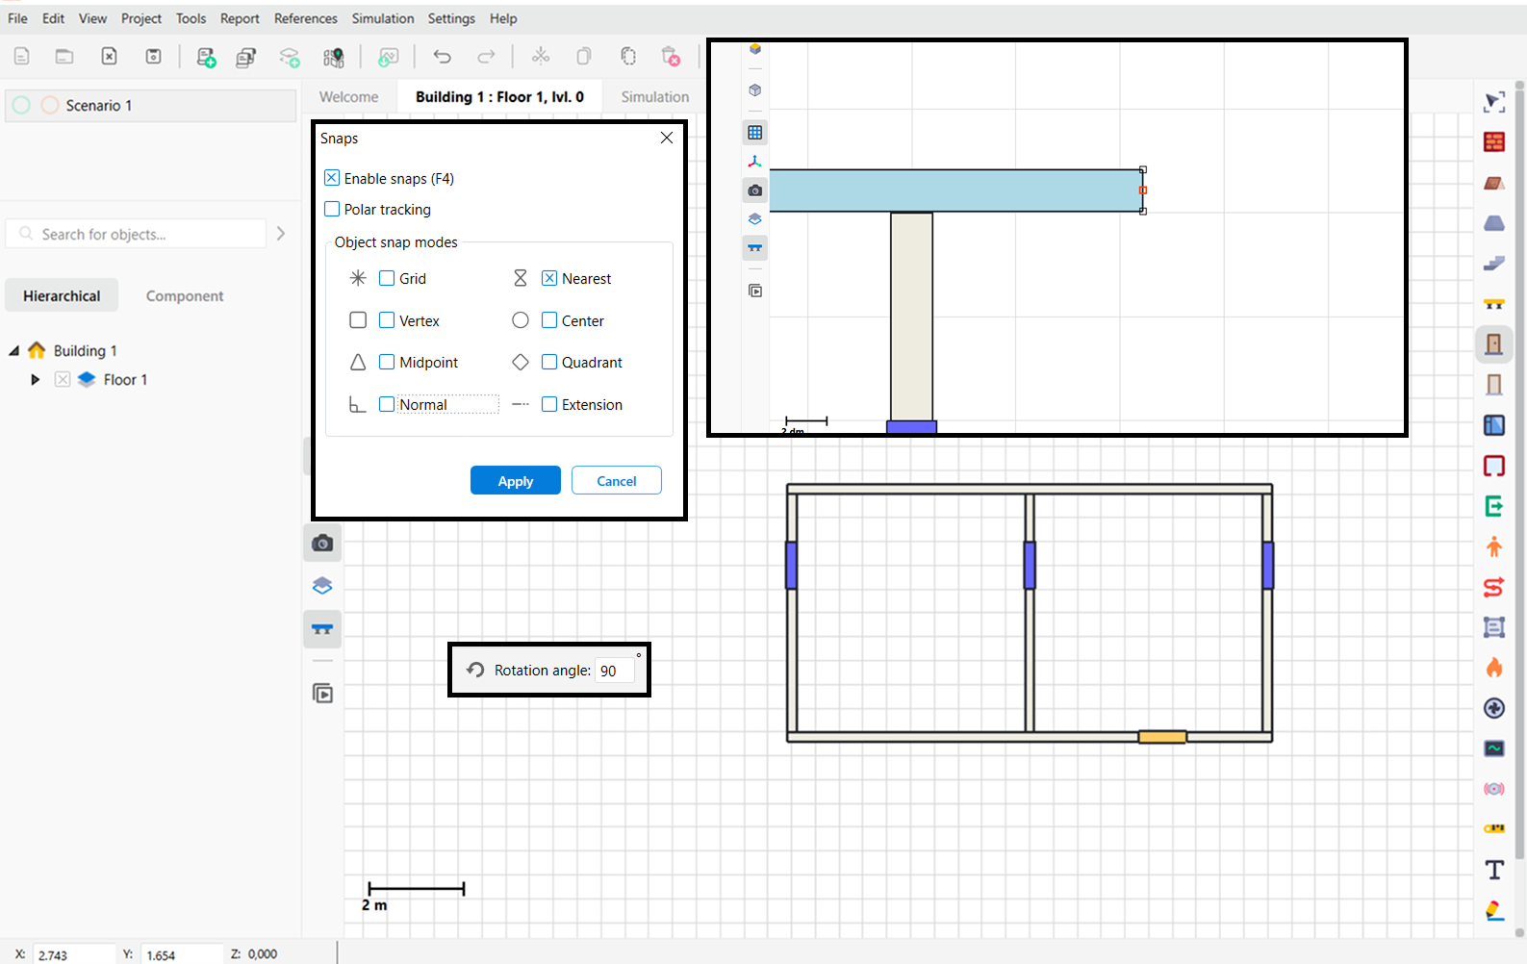Activate the highlighted door tool
1527x964 pixels.
click(x=1493, y=344)
